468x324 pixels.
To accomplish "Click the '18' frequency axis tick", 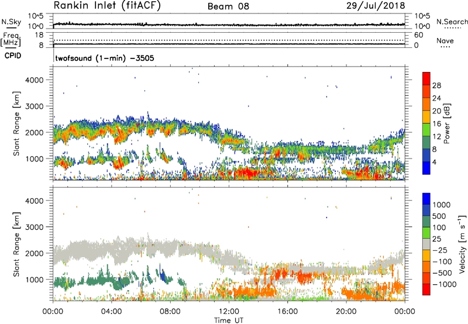I will point(39,35).
